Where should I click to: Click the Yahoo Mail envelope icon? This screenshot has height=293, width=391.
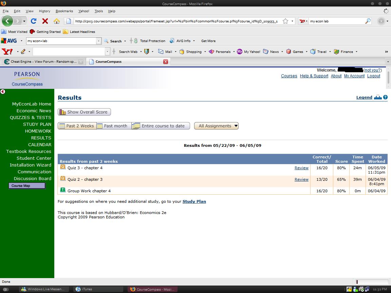(x=161, y=52)
